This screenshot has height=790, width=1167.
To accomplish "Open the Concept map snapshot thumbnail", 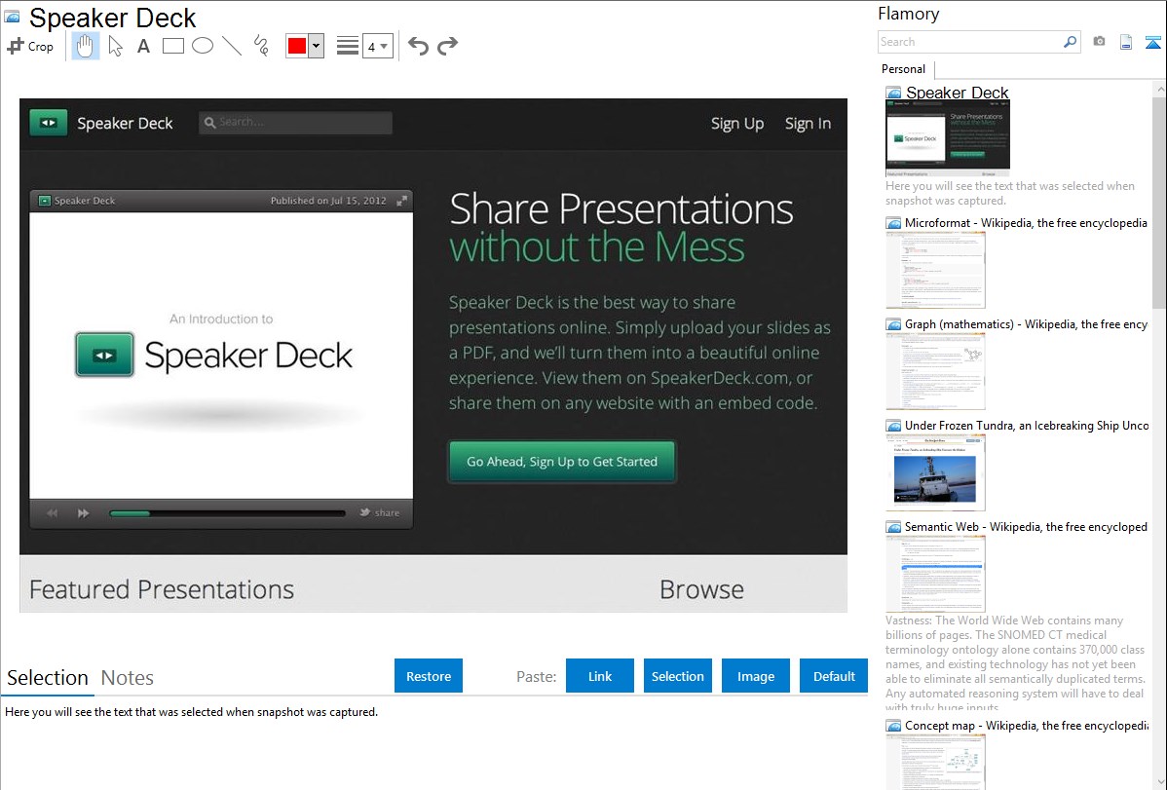I will [935, 762].
